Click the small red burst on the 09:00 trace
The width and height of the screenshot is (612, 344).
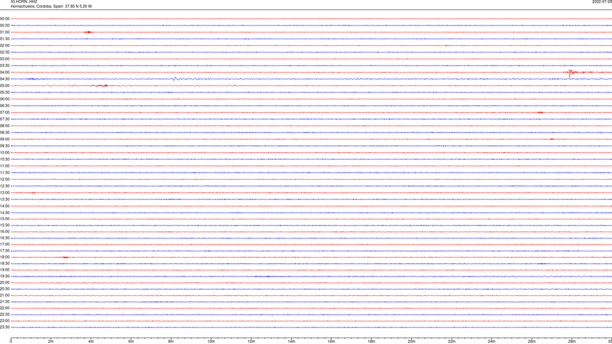552,140
